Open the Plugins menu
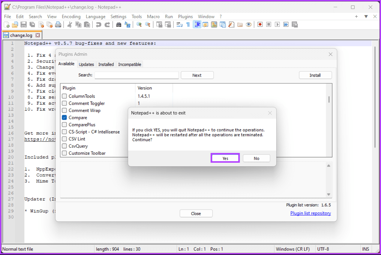 (x=185, y=16)
